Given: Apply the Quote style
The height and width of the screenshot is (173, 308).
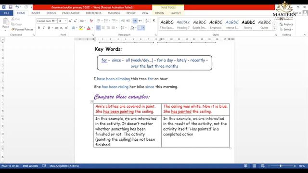Looking at the screenshot, I should 264,25.
